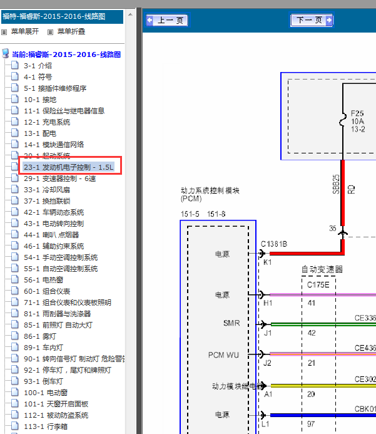376x434 pixels.
Task: Click the sidebar scroll-up arrow
Action: pyautogui.click(x=130, y=14)
